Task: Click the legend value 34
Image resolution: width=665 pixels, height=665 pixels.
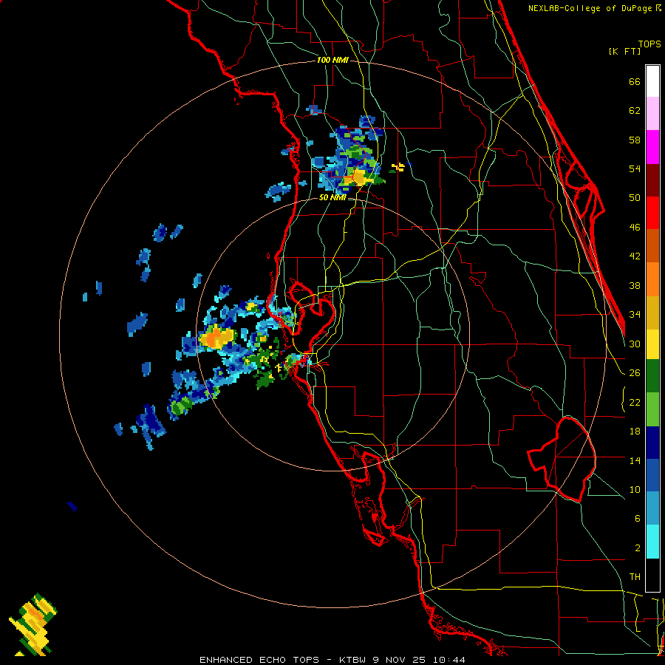Action: 635,315
